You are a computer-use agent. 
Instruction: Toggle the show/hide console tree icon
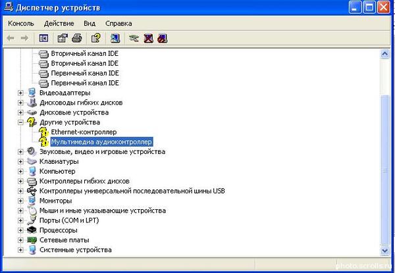43,38
